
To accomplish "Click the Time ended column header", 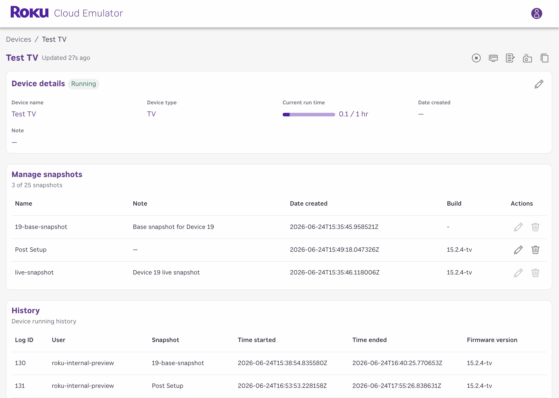I will point(369,340).
